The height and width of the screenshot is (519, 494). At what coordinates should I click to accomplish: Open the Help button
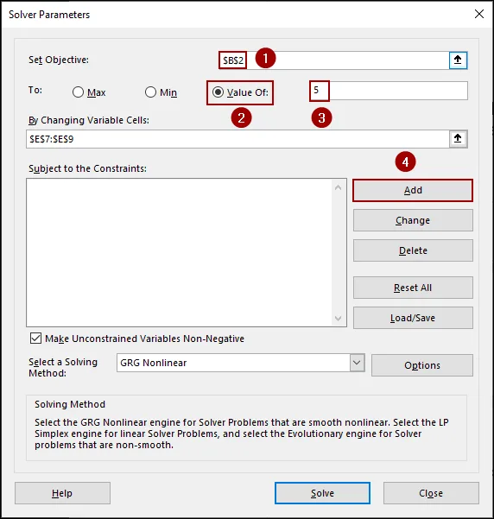tap(62, 493)
